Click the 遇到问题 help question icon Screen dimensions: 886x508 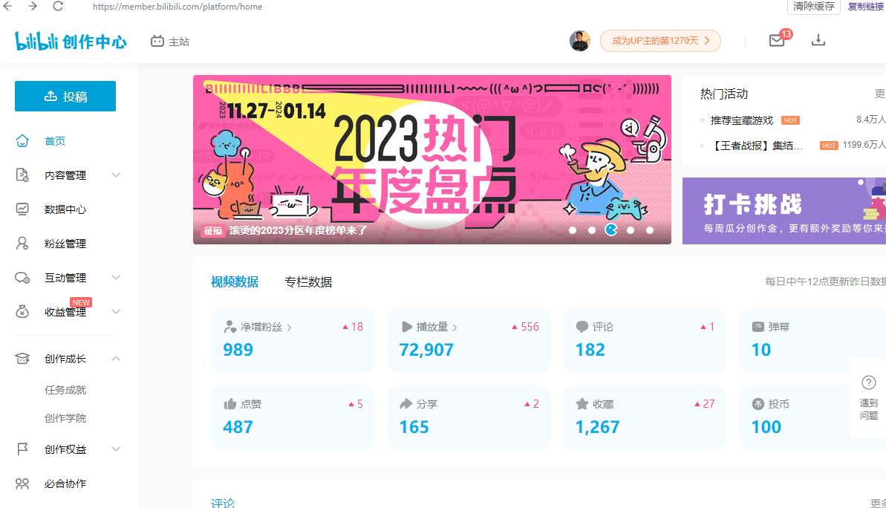(868, 382)
